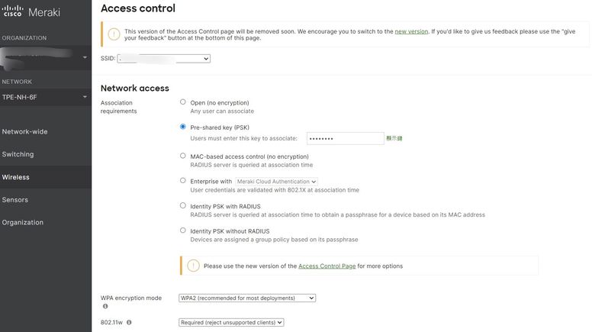The image size is (592, 332).
Task: Follow the "new version" link
Action: 411,31
